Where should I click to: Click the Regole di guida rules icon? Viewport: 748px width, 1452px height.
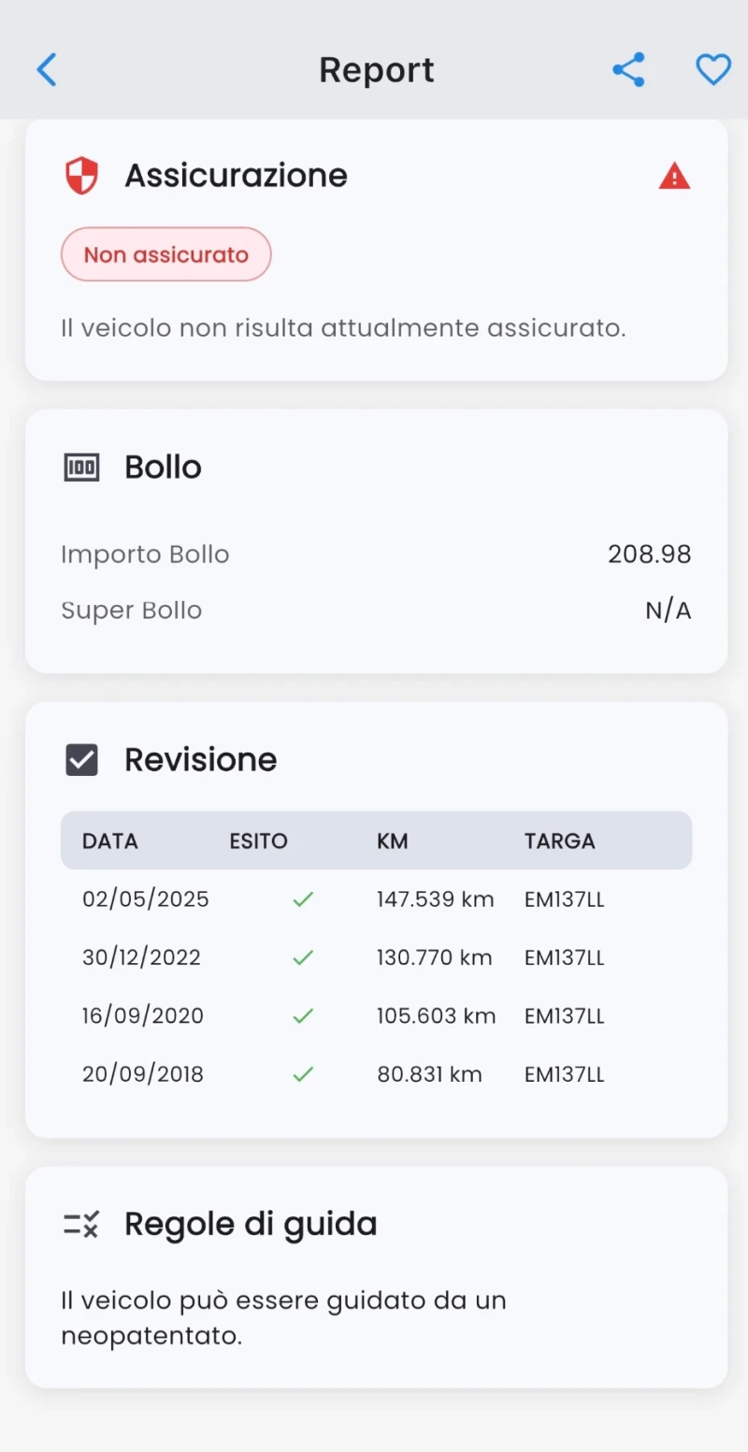point(81,1224)
